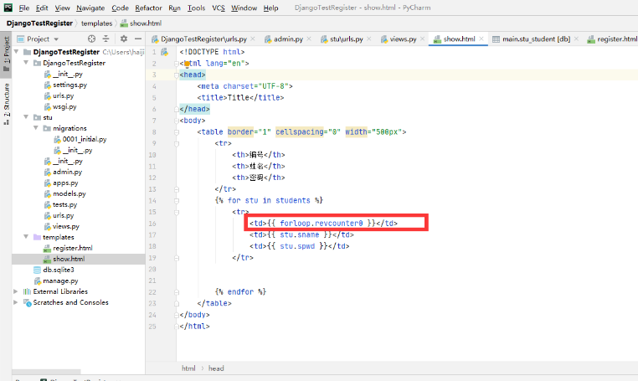Click the PyCharm application logo icon
638x381 pixels.
[x=8, y=8]
